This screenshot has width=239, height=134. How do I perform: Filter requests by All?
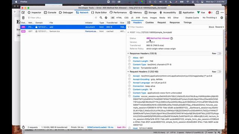[x=113, y=18]
